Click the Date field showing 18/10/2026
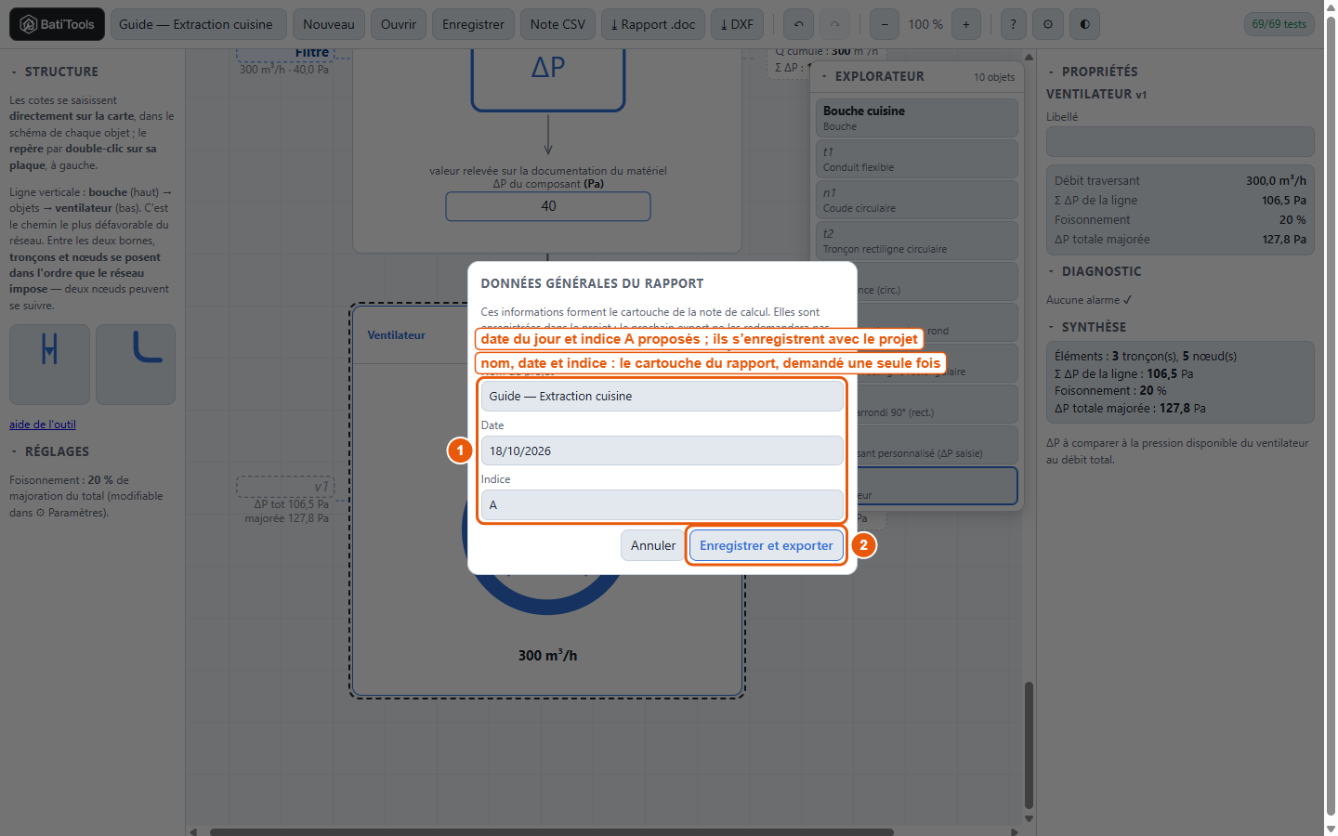 pyautogui.click(x=662, y=451)
